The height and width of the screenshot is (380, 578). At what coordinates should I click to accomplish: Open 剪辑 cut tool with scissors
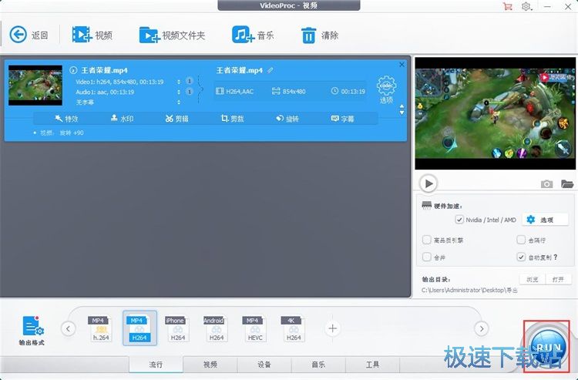[177, 119]
